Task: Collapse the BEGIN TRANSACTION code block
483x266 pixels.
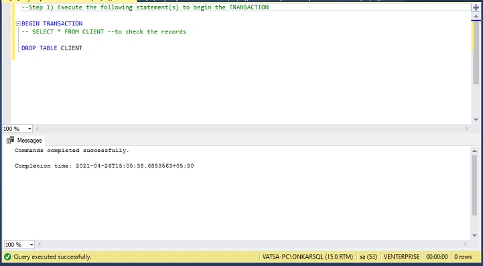Action: [18, 23]
